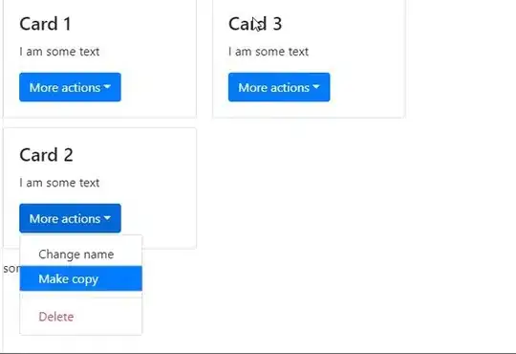
Task: Click the caret arrow on Card 3's button
Action: [316, 87]
